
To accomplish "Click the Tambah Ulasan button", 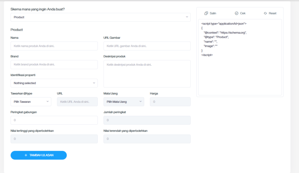I will [39, 155].
